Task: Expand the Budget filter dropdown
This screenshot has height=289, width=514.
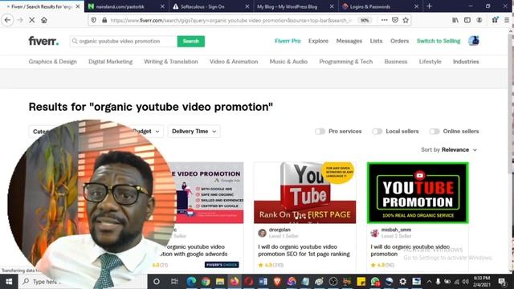Action: coord(147,132)
